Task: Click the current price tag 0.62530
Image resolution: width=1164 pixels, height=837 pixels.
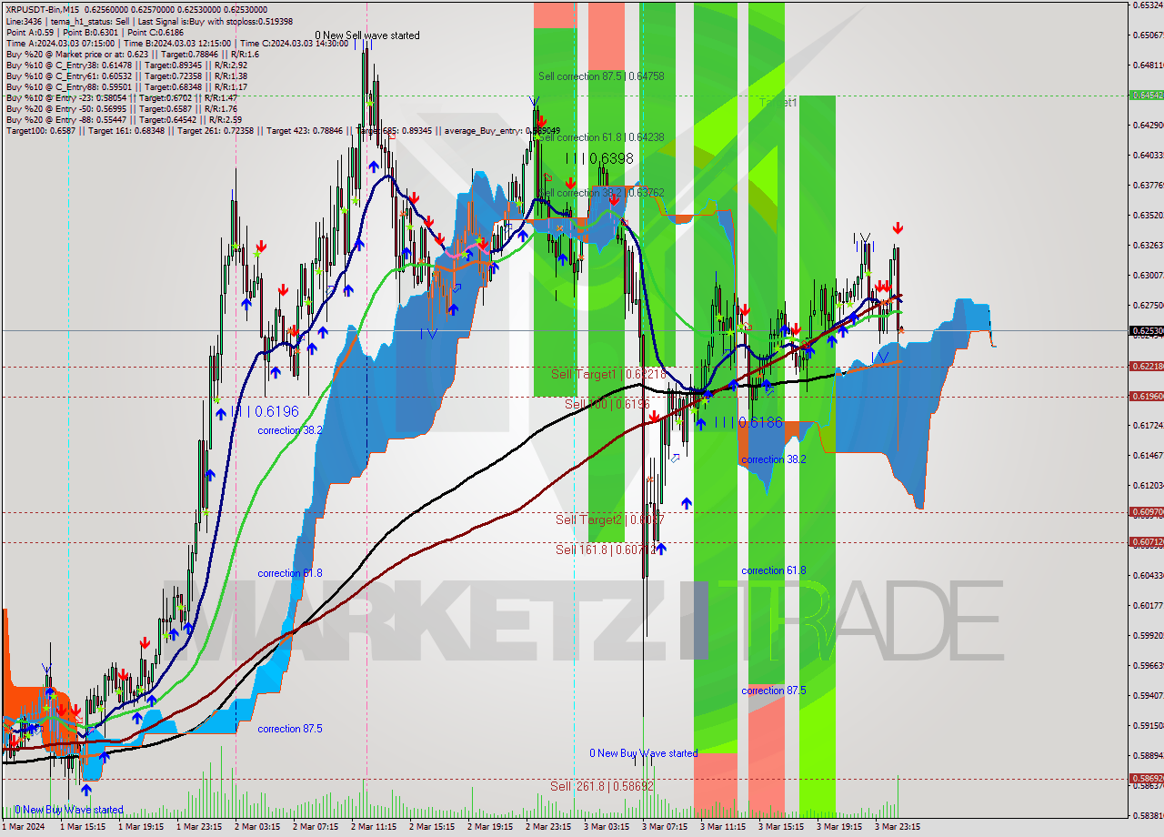Action: click(1146, 331)
